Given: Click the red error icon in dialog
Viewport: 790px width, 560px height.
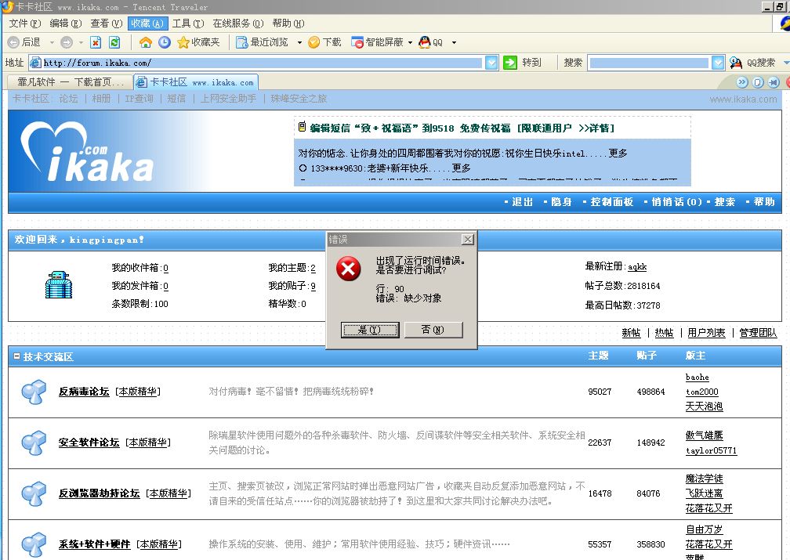Looking at the screenshot, I should [x=348, y=269].
